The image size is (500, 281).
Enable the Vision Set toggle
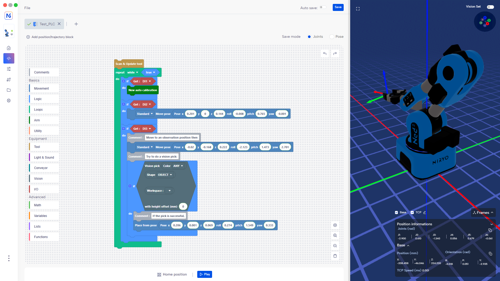[490, 7]
